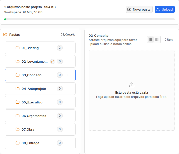179x154 pixels.
Task: Open the 04_Anteprojeto folder
Action: (40, 89)
